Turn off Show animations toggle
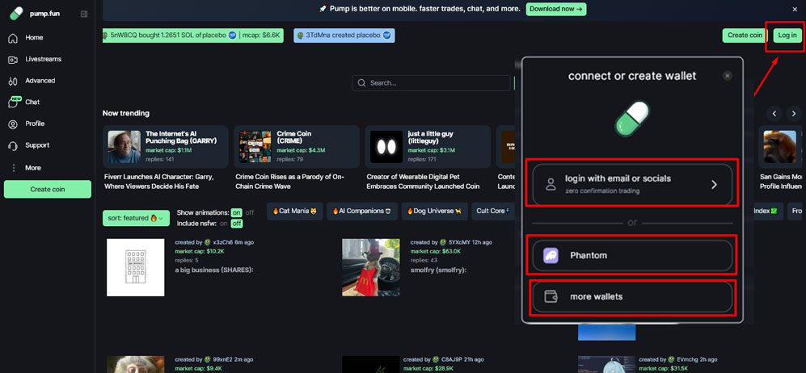 249,212
